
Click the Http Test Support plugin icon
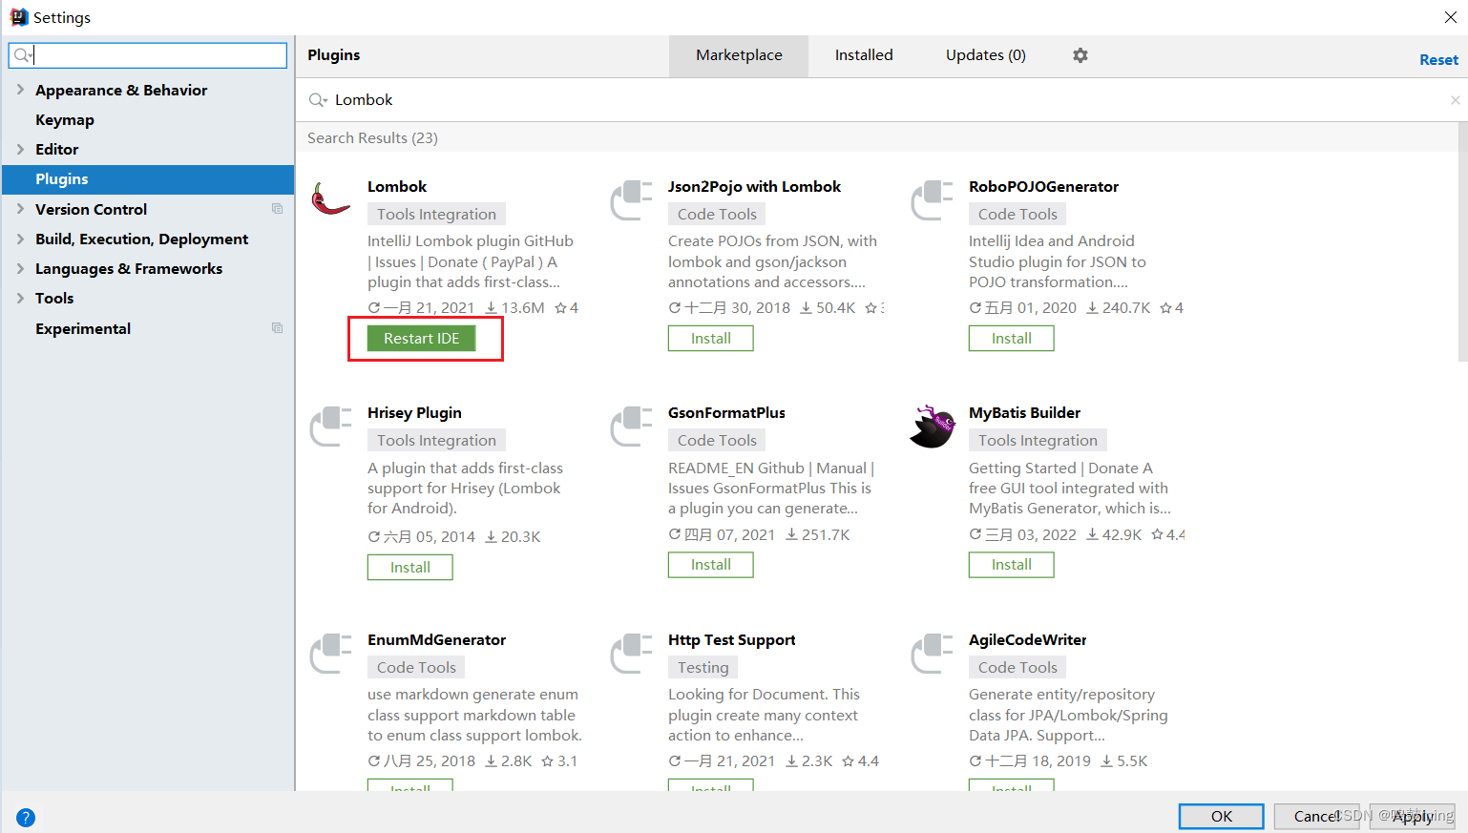pyautogui.click(x=631, y=653)
